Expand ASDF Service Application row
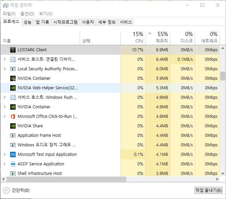This screenshot has width=226, height=199. click(5, 164)
